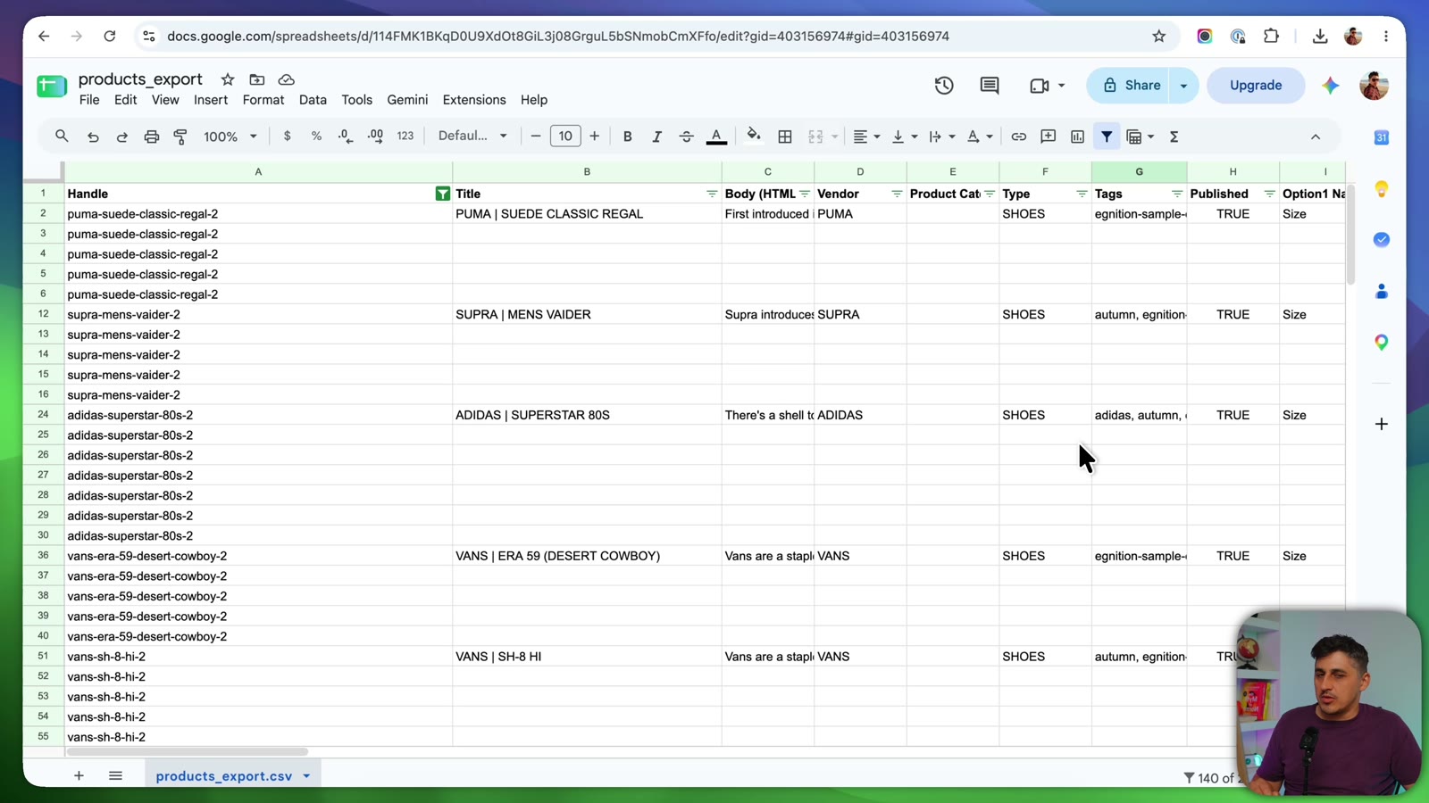
Task: Open all comments panel
Action: pyautogui.click(x=990, y=86)
